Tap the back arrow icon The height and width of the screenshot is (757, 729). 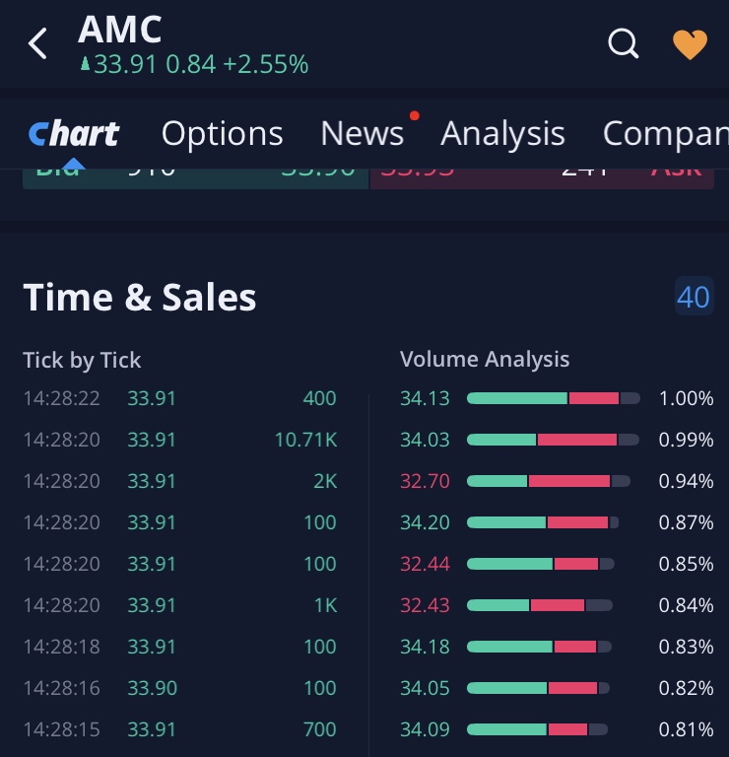37,43
